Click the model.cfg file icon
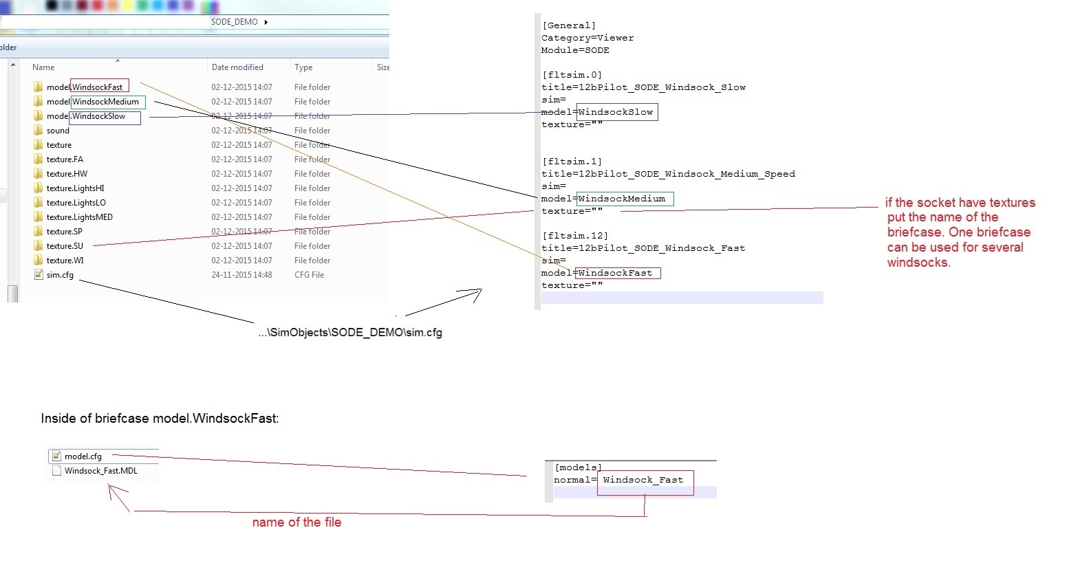 [x=56, y=456]
